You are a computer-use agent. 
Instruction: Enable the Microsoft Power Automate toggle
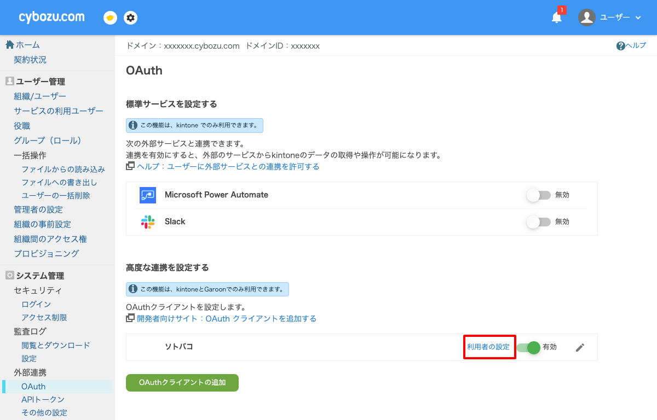[538, 195]
